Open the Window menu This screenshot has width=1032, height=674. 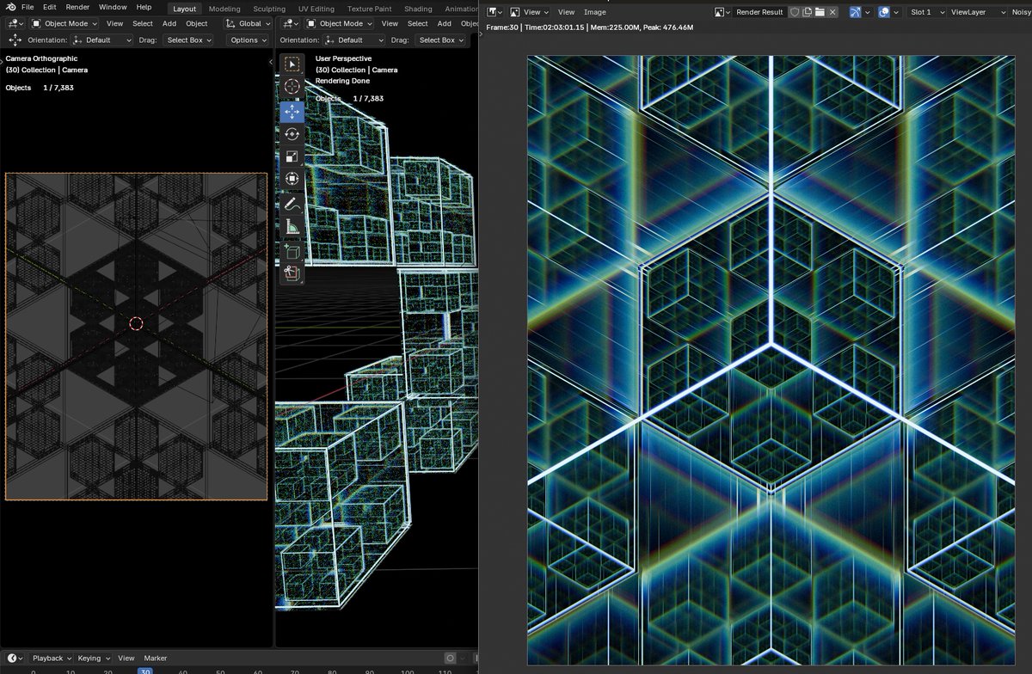(113, 7)
